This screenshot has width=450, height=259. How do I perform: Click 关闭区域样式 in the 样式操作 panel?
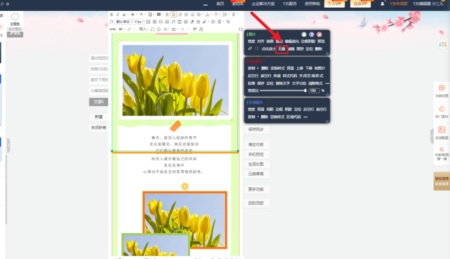311,76
